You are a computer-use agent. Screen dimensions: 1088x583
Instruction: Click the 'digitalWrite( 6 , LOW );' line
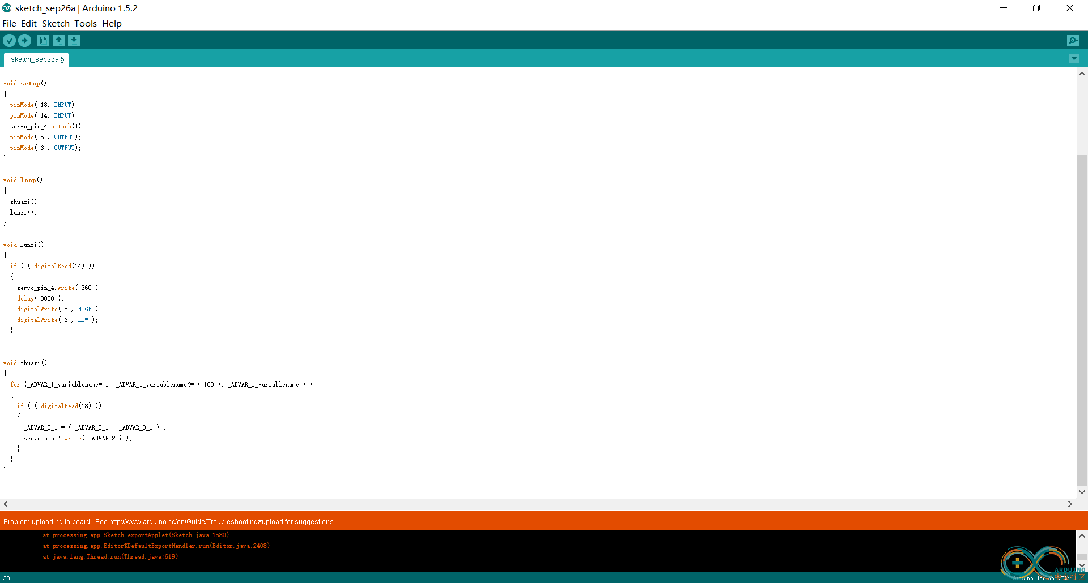click(x=57, y=320)
